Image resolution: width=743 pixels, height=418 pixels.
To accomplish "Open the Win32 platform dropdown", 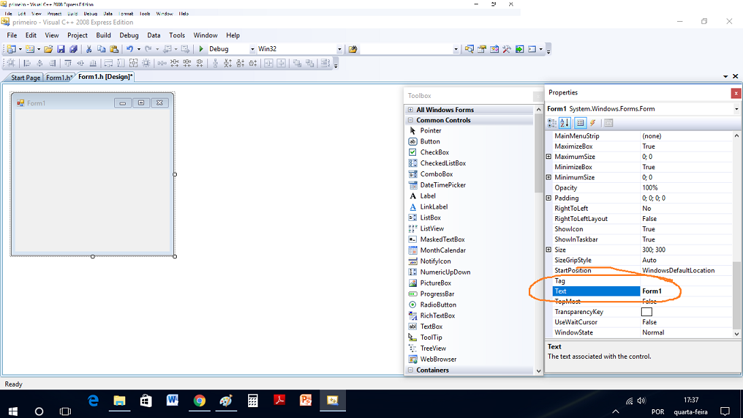I will coord(299,49).
